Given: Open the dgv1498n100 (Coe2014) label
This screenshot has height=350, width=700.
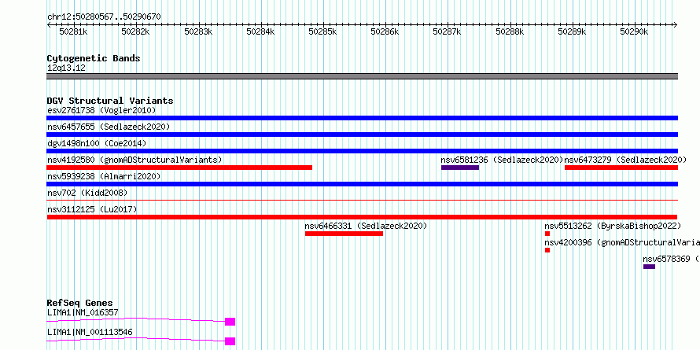Looking at the screenshot, I should [x=97, y=143].
